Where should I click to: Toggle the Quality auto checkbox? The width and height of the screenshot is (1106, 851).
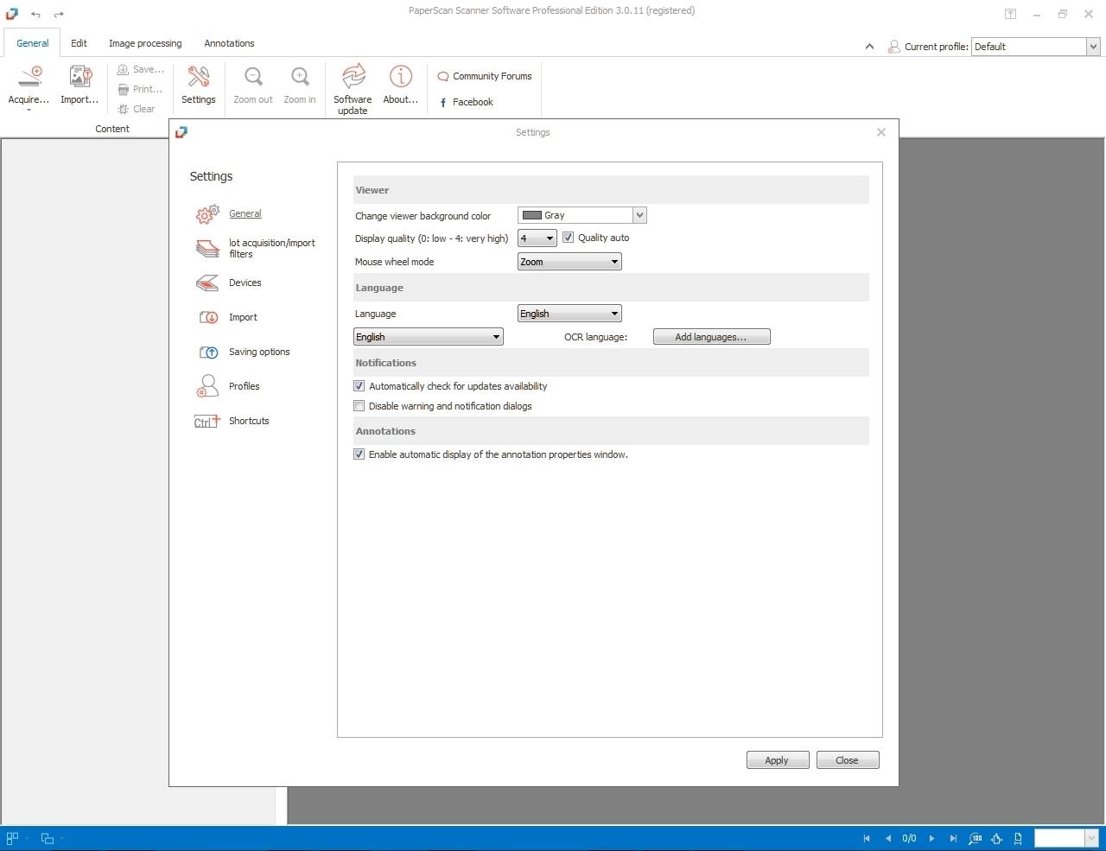(569, 238)
